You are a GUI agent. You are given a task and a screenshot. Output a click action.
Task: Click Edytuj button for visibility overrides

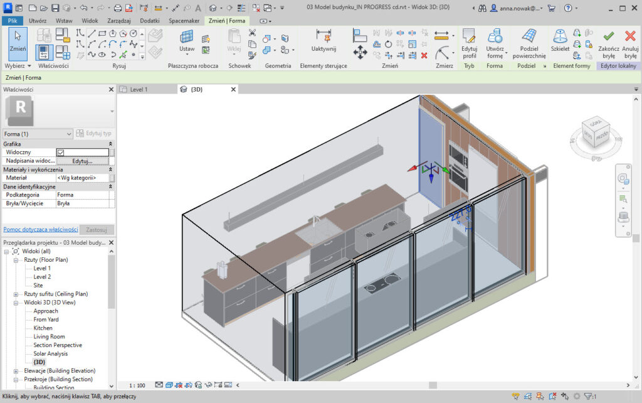[82, 161]
